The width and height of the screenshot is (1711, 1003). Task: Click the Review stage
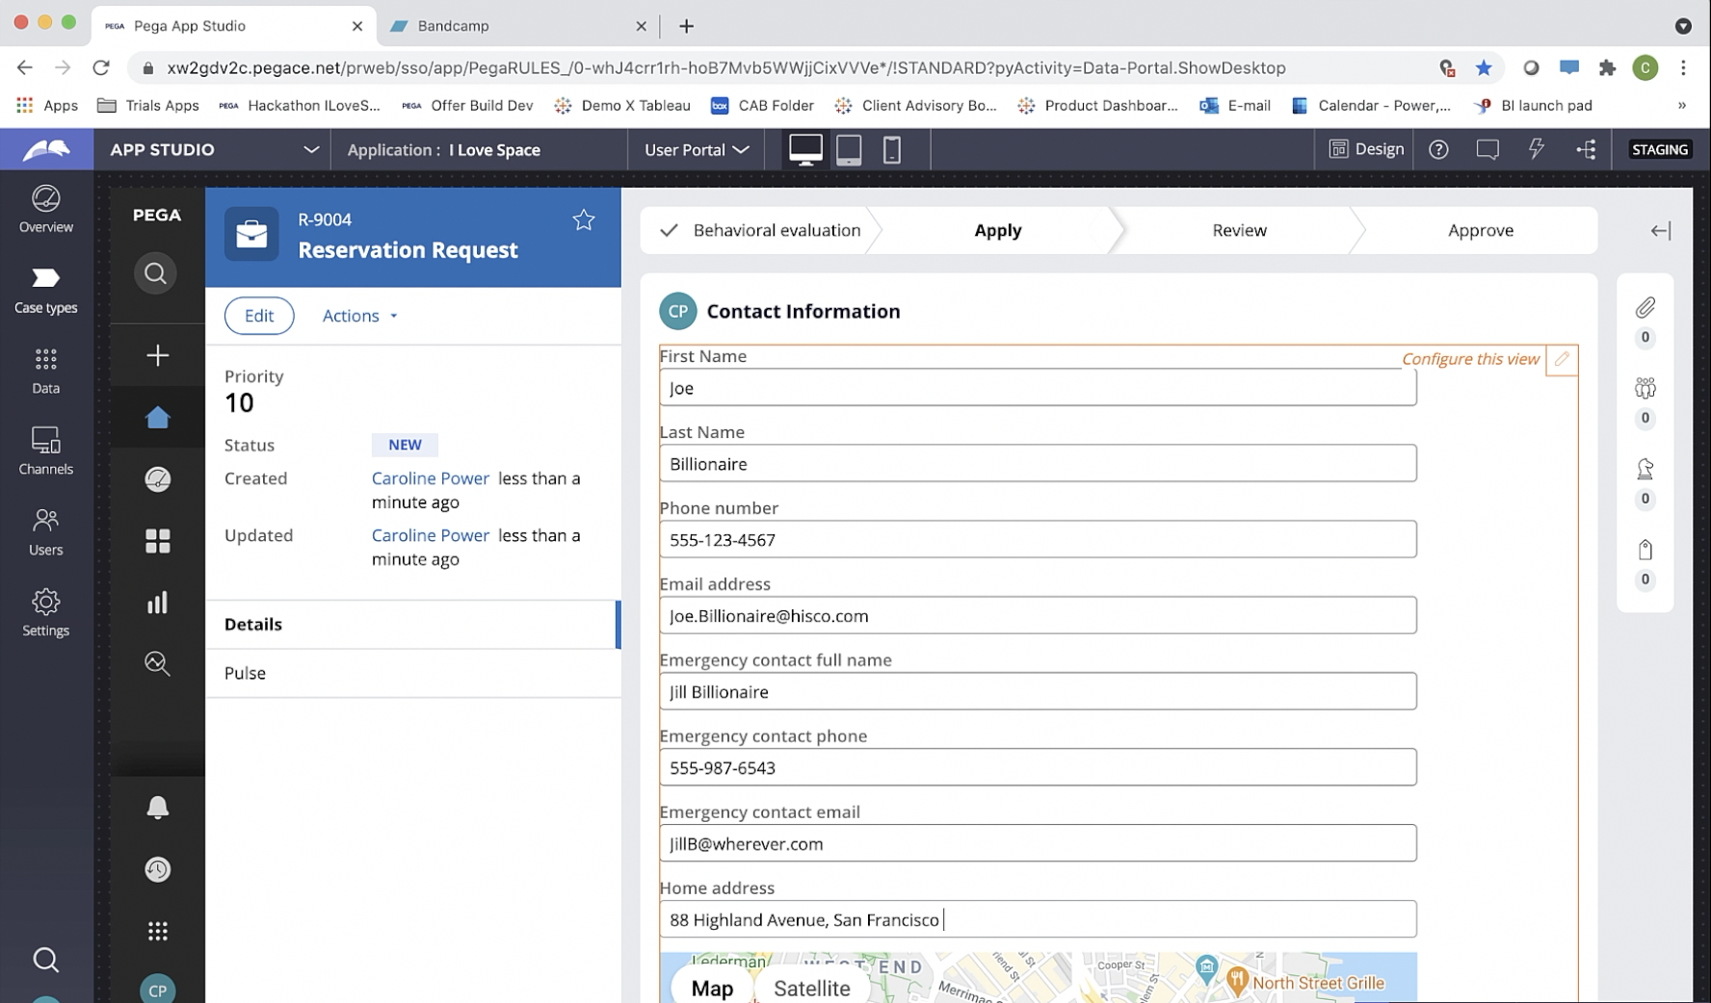(x=1239, y=230)
